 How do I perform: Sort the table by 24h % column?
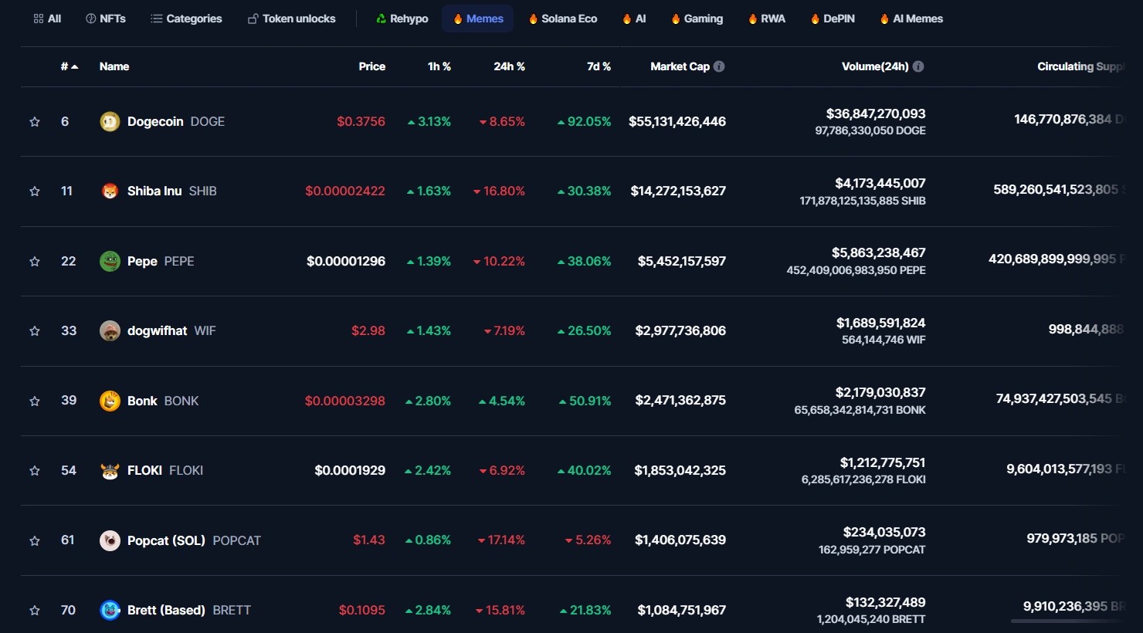(x=509, y=66)
